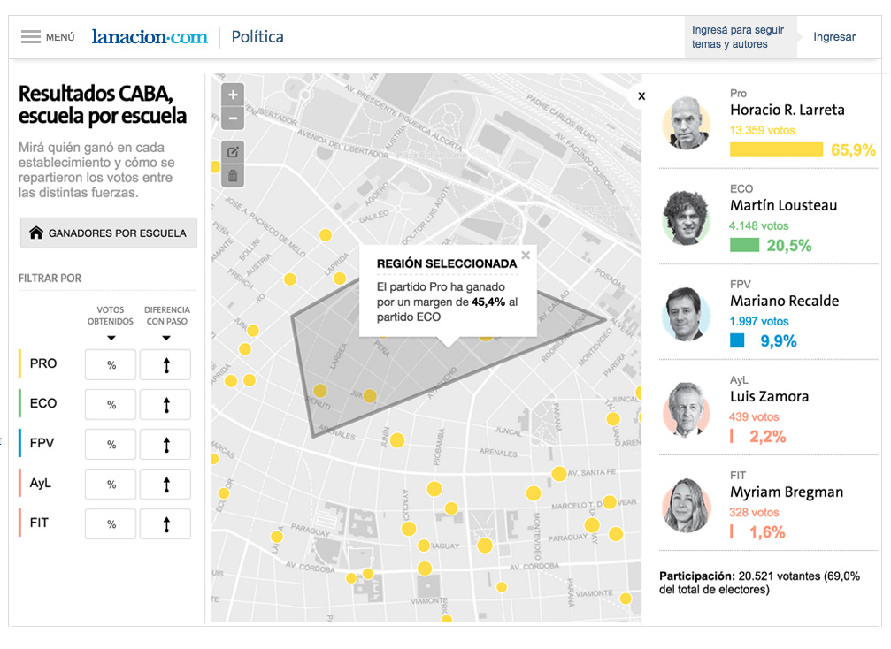Toggle FPV votes percentage filter
Viewport: 891px width, 649px height.
click(x=111, y=445)
